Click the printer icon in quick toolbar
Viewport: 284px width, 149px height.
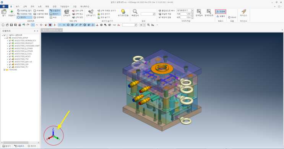[x=19, y=25]
